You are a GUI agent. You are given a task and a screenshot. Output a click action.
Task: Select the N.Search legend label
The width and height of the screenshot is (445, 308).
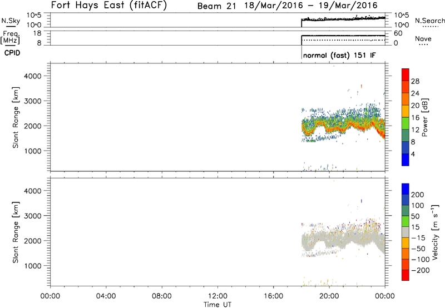tap(429, 21)
